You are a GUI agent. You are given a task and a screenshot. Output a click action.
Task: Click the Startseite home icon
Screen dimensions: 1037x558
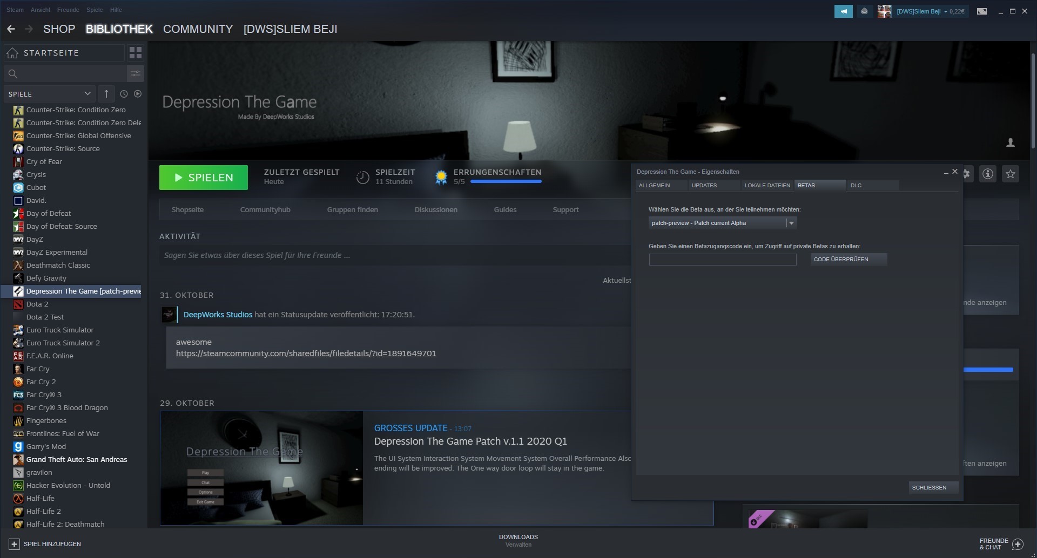click(x=12, y=53)
